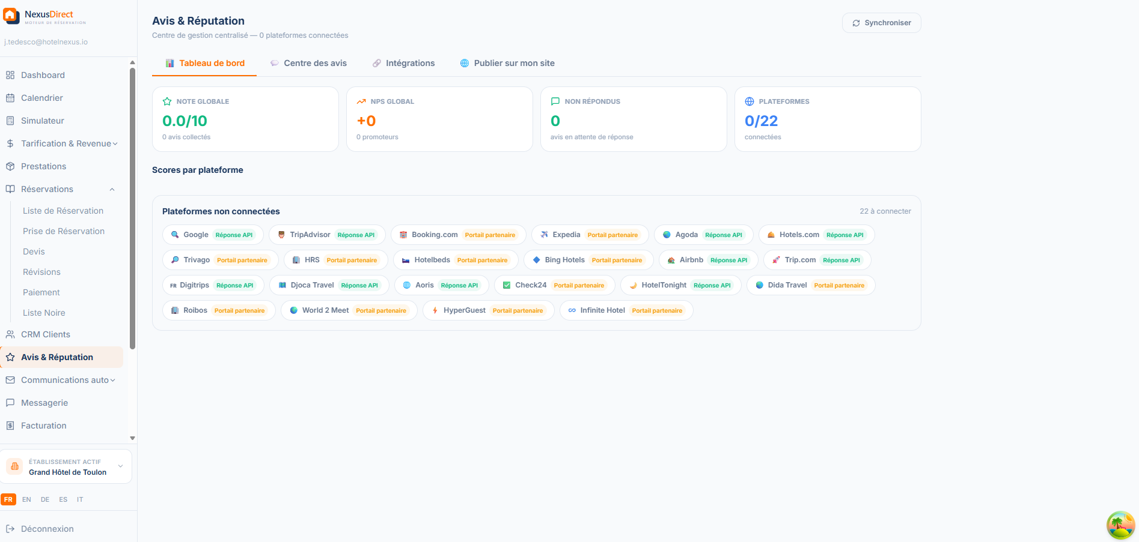Open the Intégrations tab
Screen dimensions: 1139x542
click(x=403, y=63)
